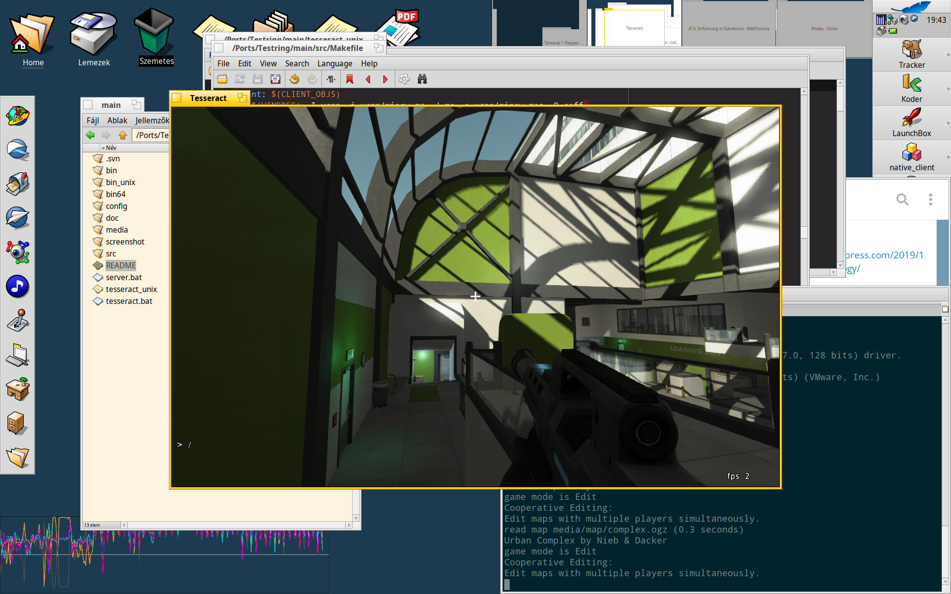
Task: Open the Help menu in Koder
Action: (x=369, y=63)
